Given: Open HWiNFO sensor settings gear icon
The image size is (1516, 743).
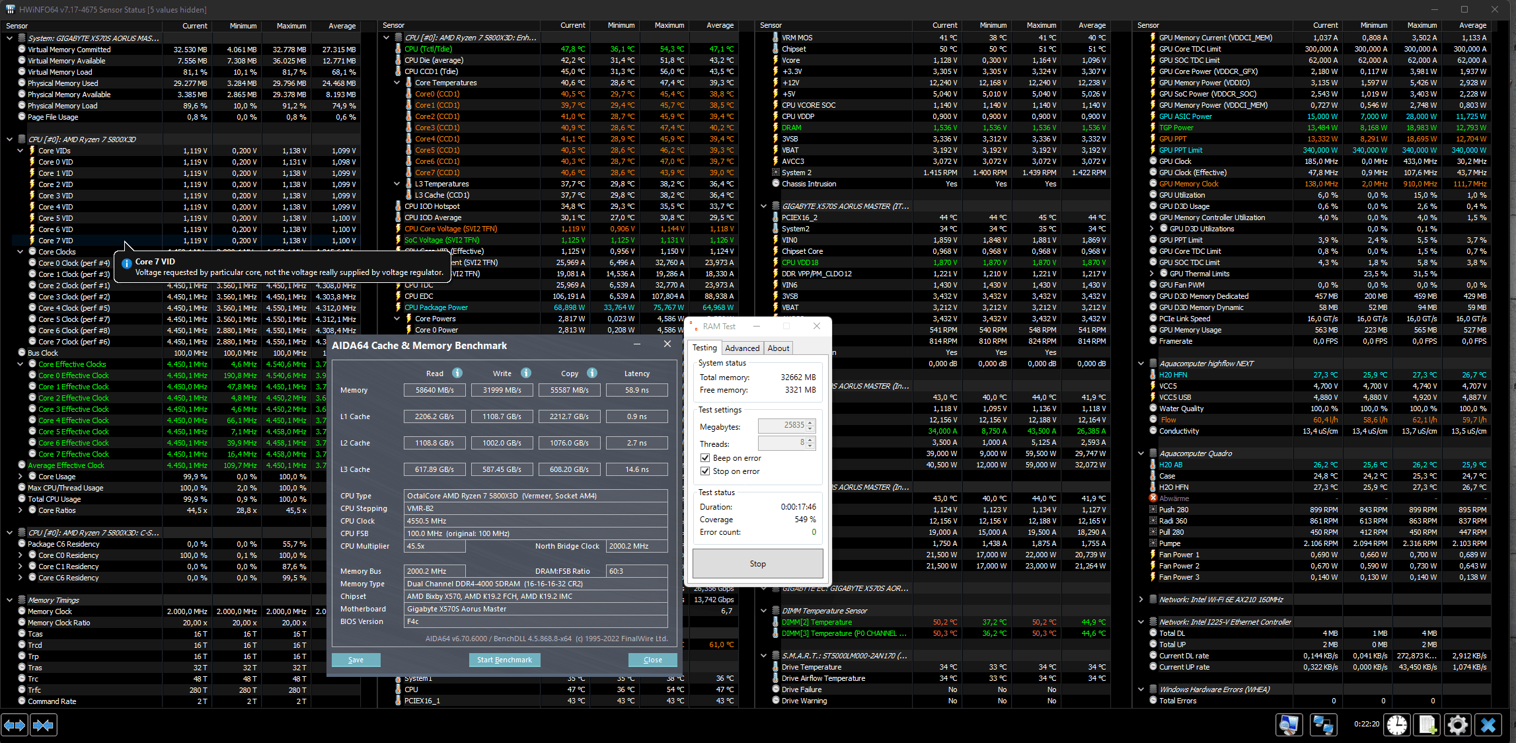Looking at the screenshot, I should click(1458, 725).
